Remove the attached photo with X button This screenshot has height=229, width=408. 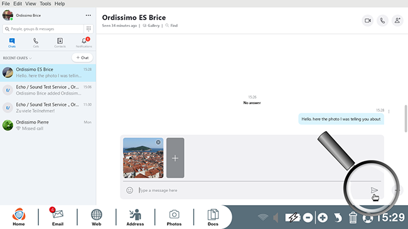[158, 142]
